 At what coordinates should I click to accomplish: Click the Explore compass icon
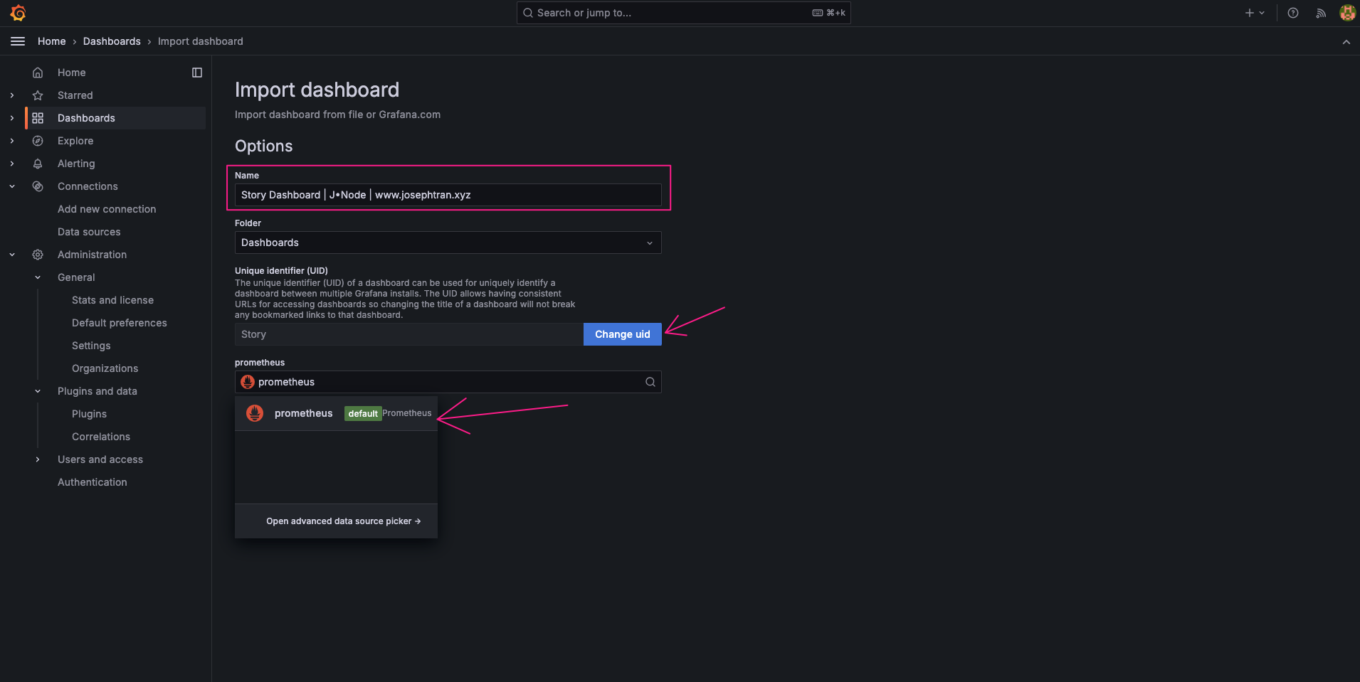click(38, 141)
